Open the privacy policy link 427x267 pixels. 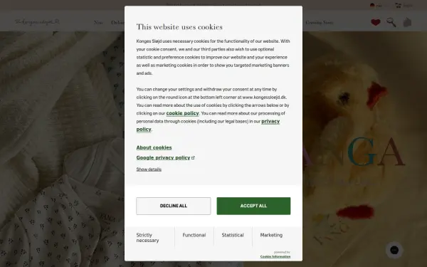click(208, 125)
